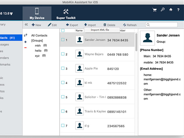The width and height of the screenshot is (184, 138).
Task: Check the box for contact row 1
Action: 63,40
